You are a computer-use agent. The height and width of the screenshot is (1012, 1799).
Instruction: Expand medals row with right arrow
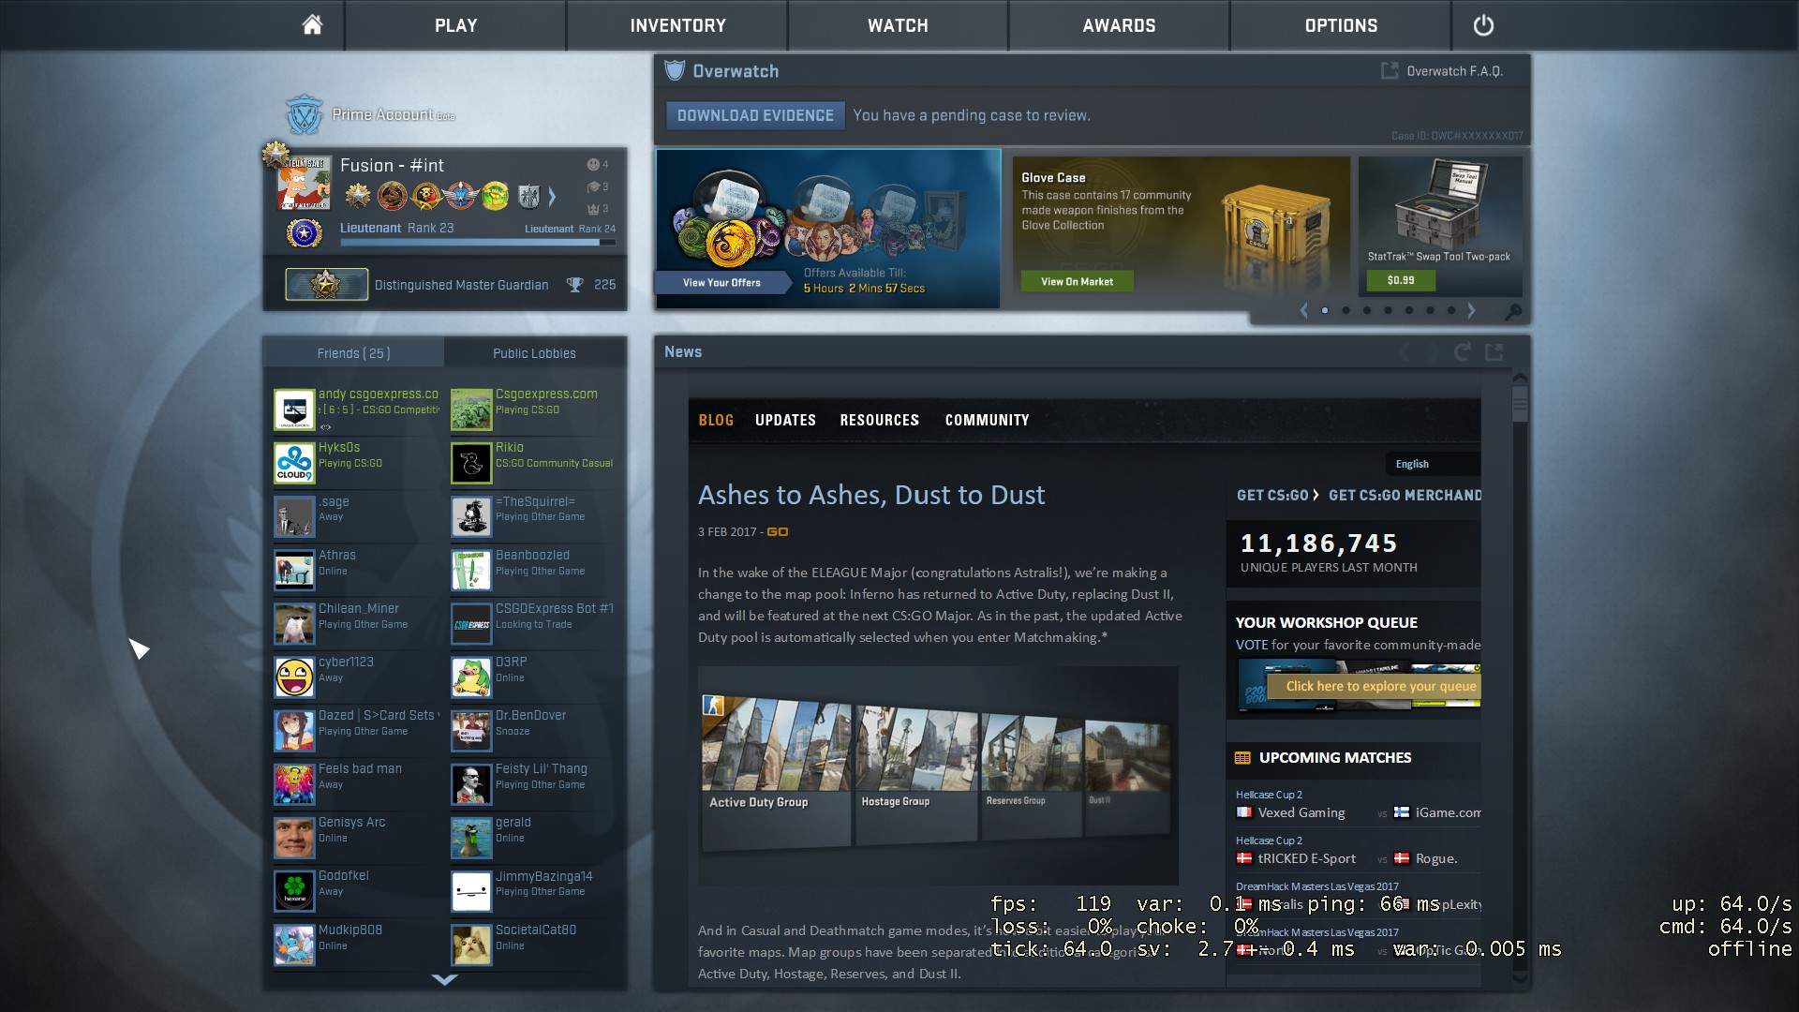pos(552,196)
